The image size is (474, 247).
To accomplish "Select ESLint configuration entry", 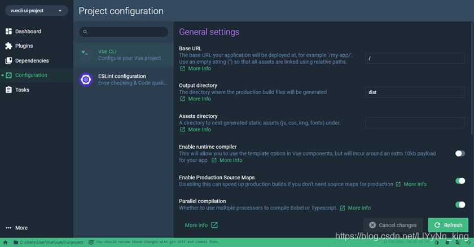I will [x=124, y=80].
